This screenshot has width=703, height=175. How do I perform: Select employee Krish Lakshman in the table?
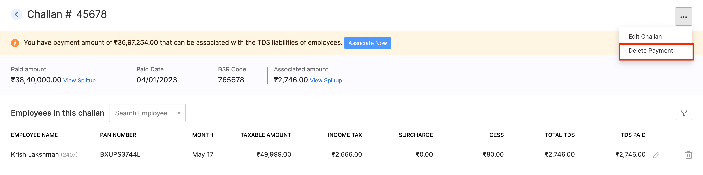click(35, 155)
